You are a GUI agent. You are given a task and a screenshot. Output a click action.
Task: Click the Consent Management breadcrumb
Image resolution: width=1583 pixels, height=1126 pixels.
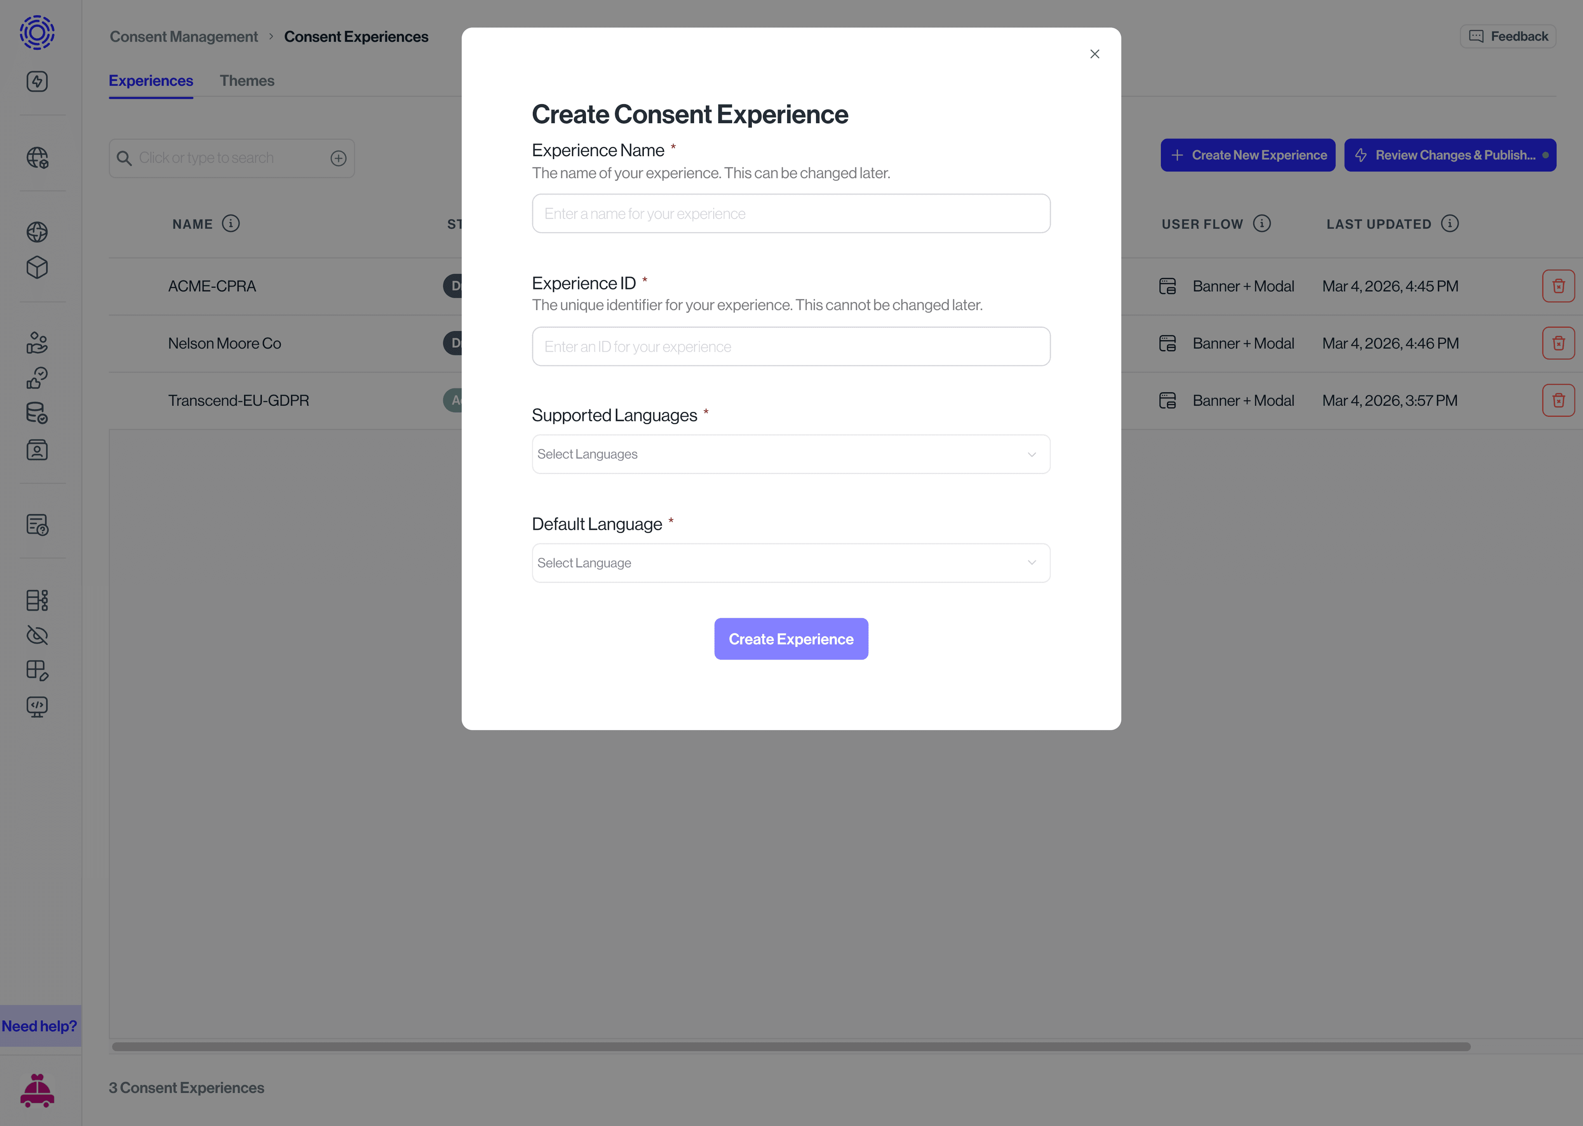coord(184,36)
